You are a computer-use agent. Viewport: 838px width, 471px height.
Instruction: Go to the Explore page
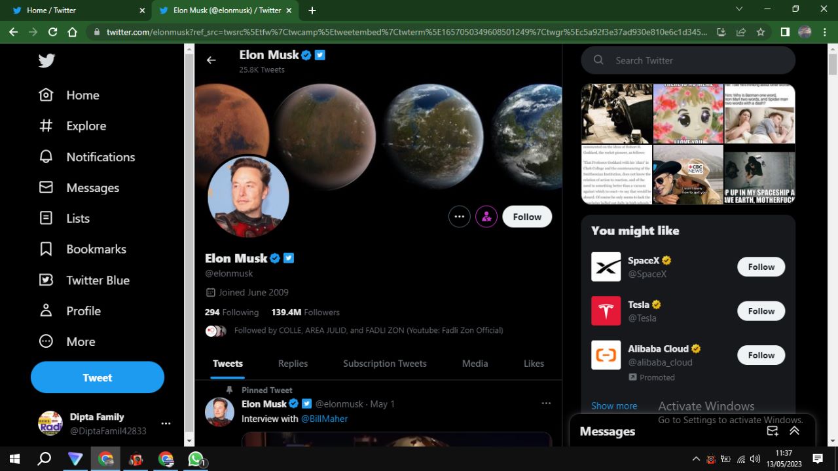[x=73, y=126]
